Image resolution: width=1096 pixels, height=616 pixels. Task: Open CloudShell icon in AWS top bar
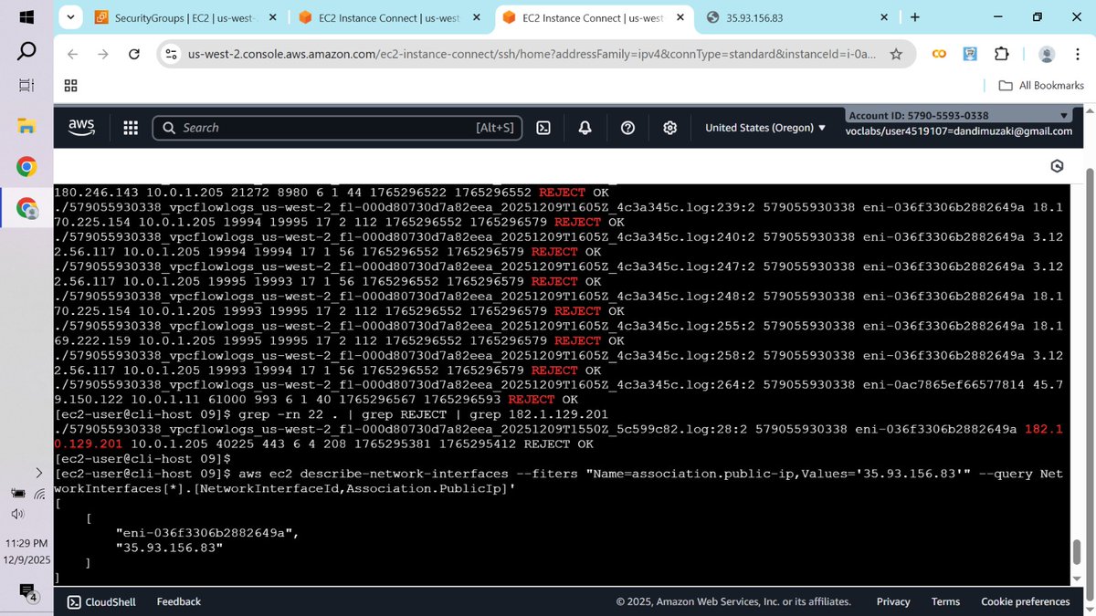pyautogui.click(x=543, y=128)
